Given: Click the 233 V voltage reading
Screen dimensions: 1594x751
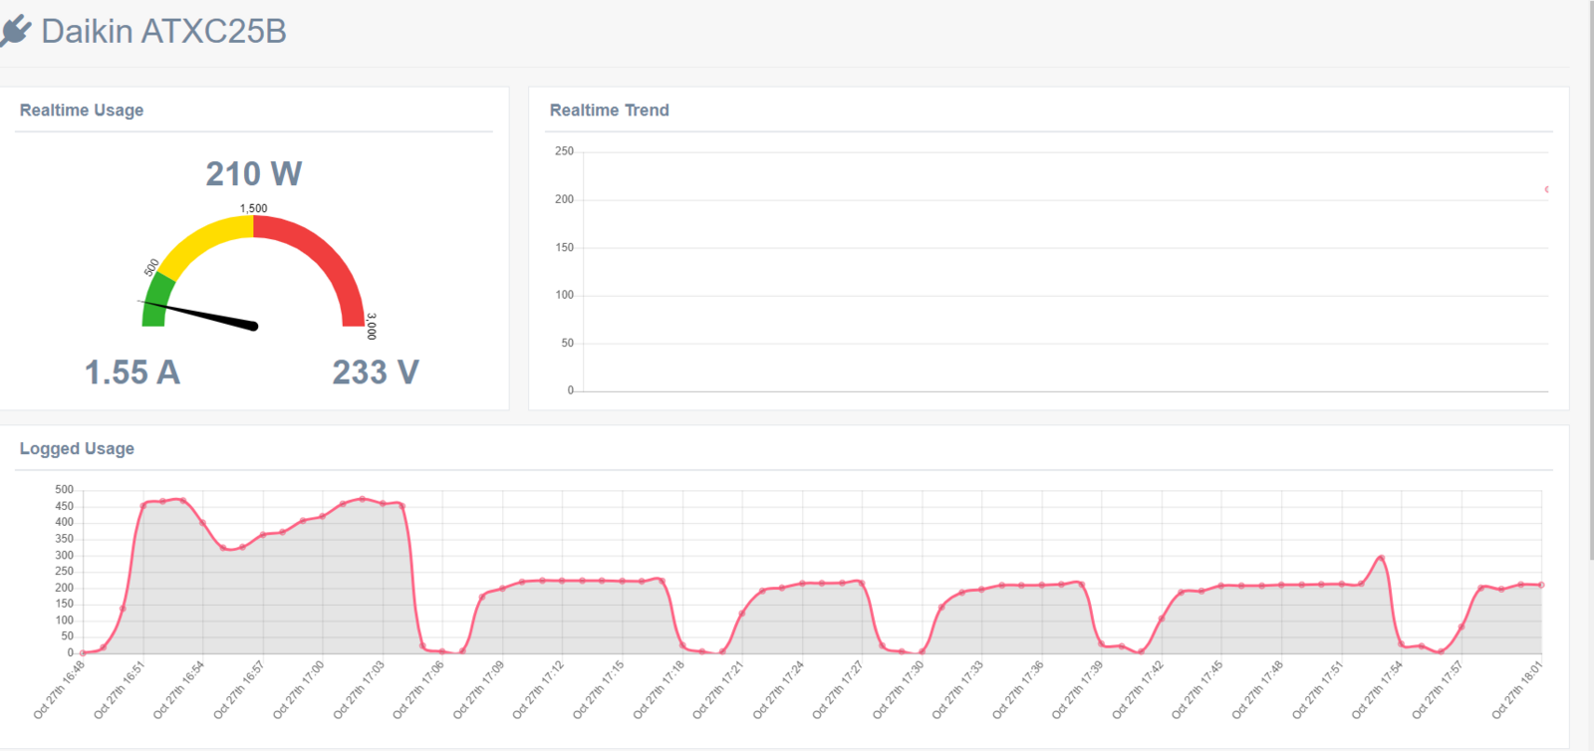Looking at the screenshot, I should pyautogui.click(x=376, y=373).
